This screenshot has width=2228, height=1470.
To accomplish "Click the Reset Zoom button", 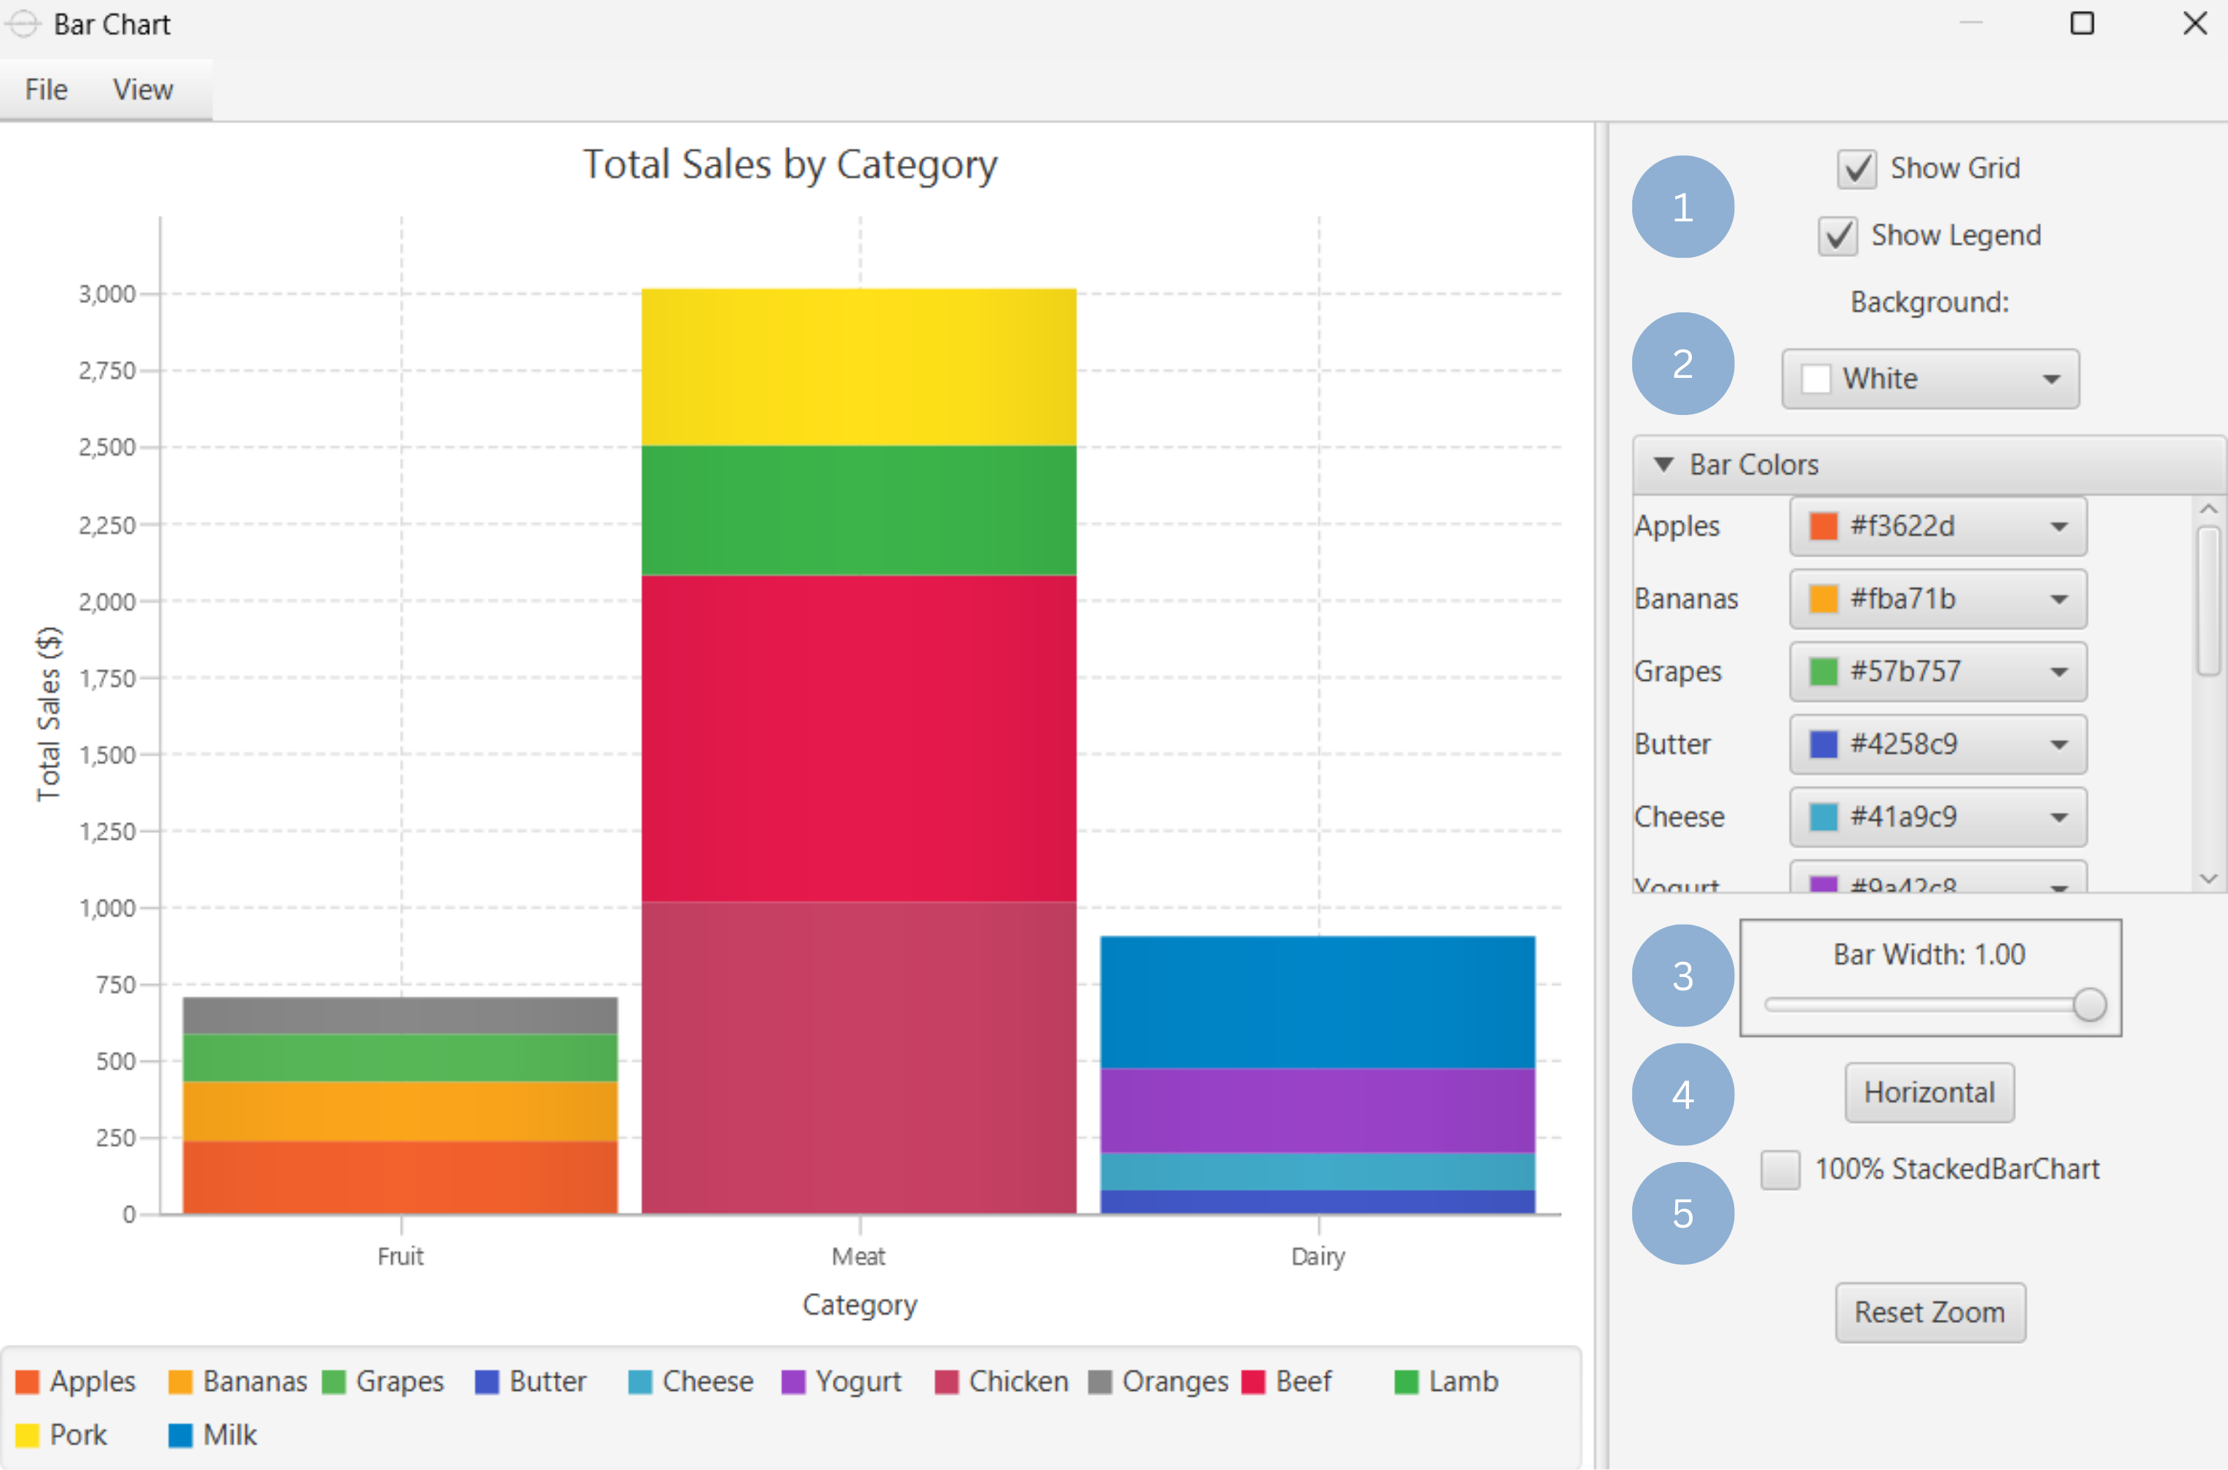I will 1930,1313.
